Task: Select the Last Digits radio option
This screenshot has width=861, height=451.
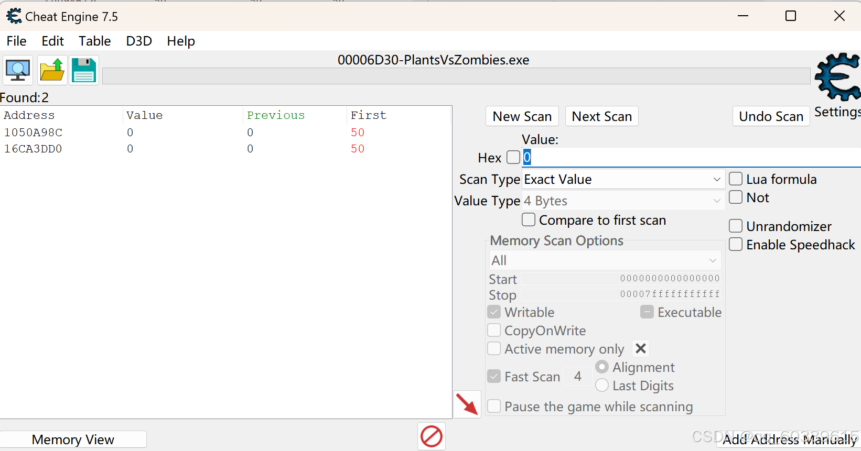Action: [602, 386]
